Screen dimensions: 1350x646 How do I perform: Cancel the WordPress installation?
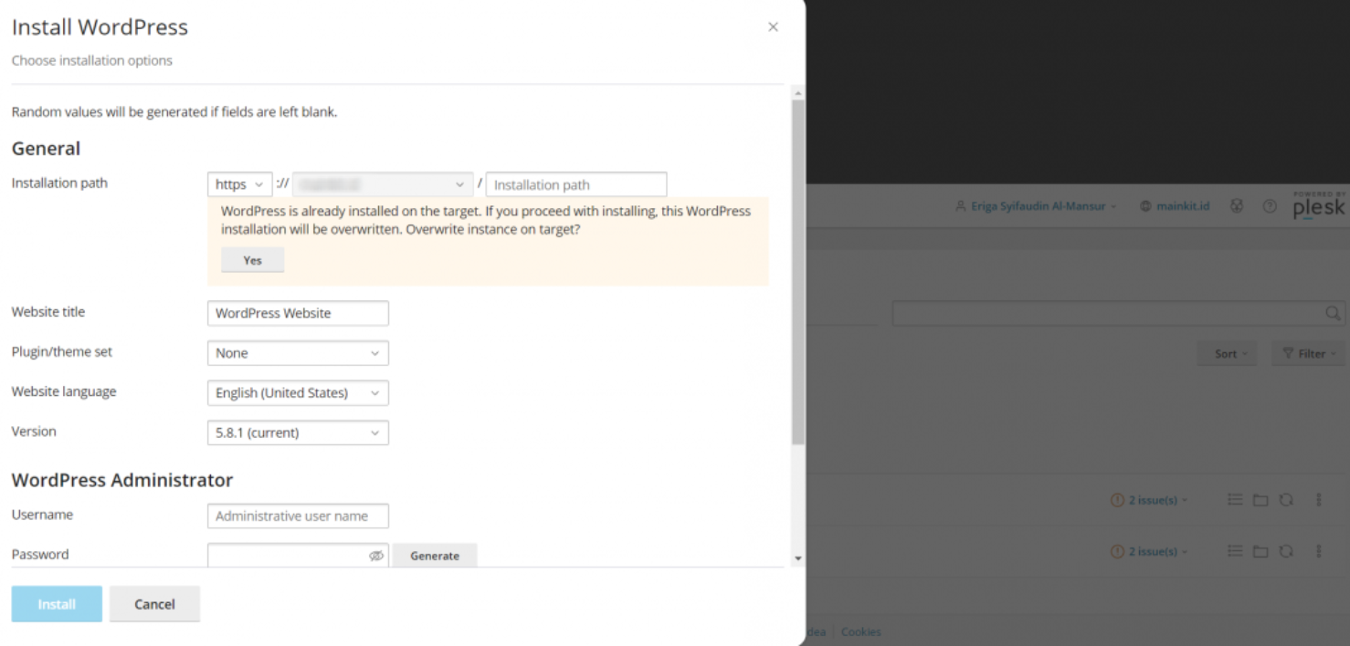(x=154, y=604)
